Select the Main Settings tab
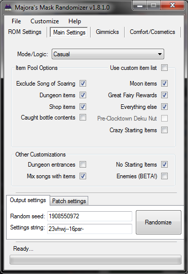 [69, 32]
